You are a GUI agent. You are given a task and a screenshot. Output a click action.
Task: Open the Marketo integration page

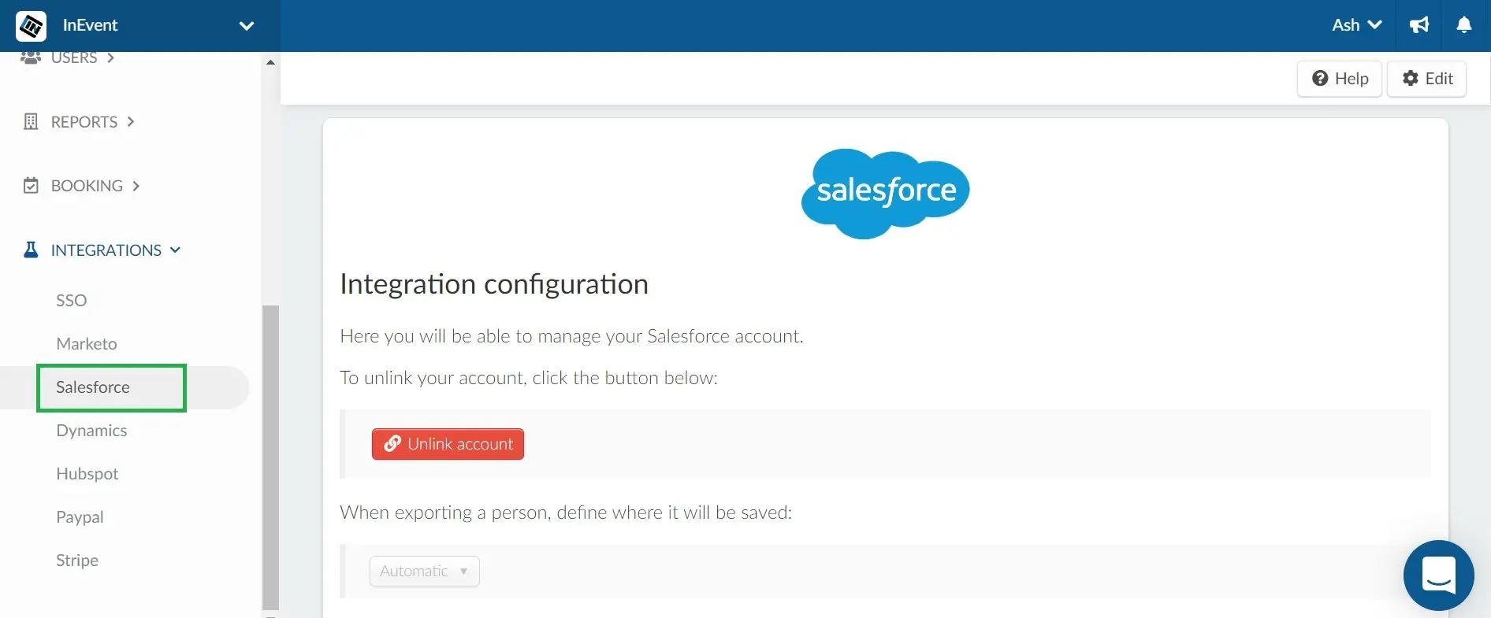[87, 344]
